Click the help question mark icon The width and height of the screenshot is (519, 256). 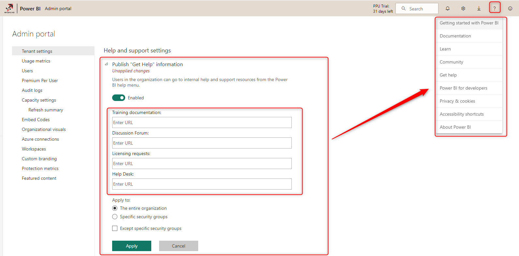point(495,8)
